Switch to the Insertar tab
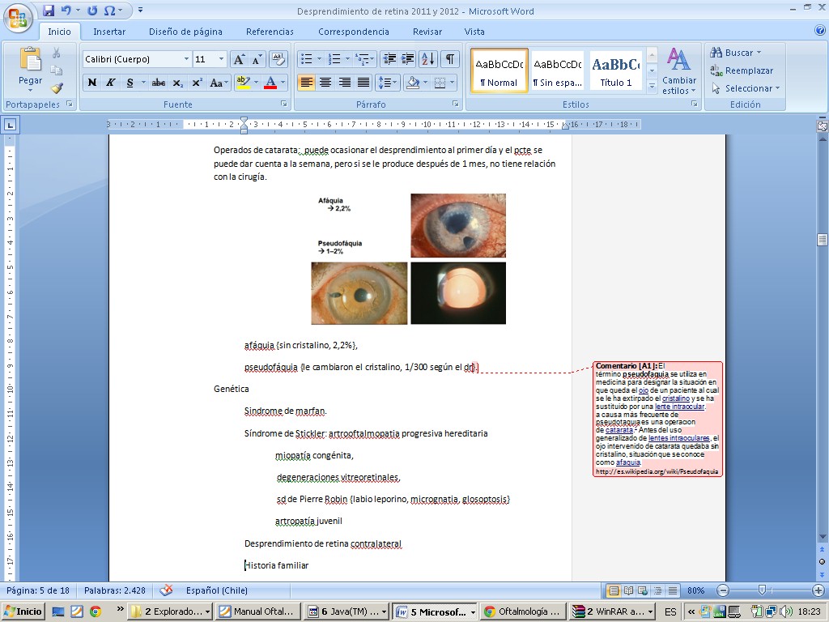Image resolution: width=829 pixels, height=622 pixels. point(108,32)
